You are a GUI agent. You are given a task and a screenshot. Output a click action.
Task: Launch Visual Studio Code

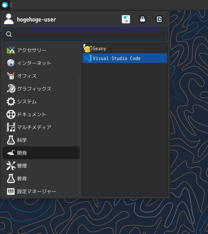(125, 58)
